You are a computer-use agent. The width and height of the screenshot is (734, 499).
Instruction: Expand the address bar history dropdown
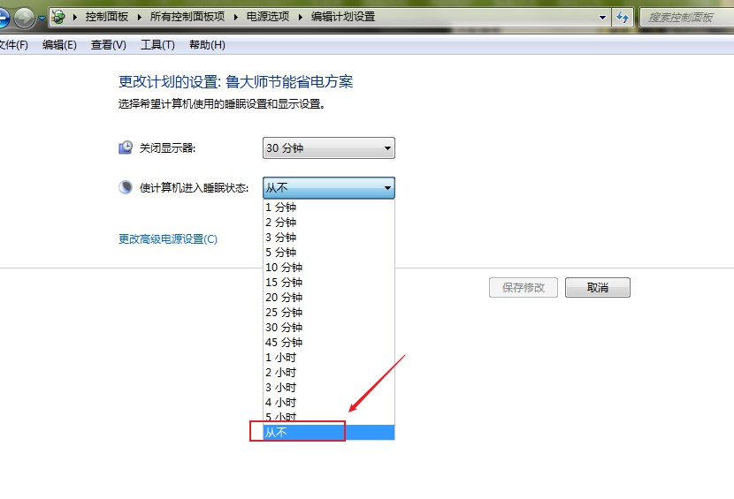click(602, 18)
